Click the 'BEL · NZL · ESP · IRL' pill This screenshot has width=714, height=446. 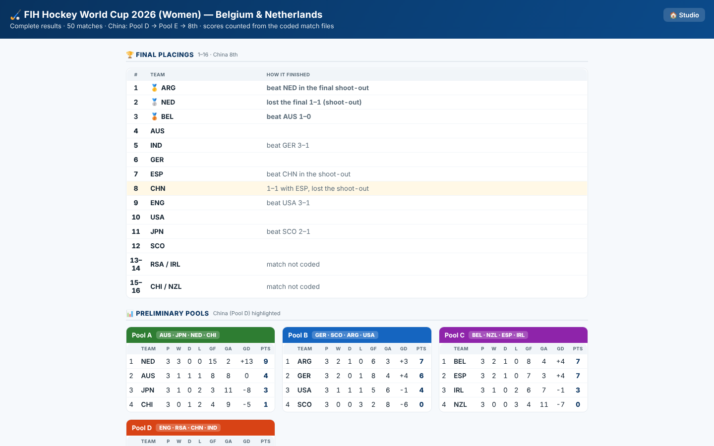(498, 335)
